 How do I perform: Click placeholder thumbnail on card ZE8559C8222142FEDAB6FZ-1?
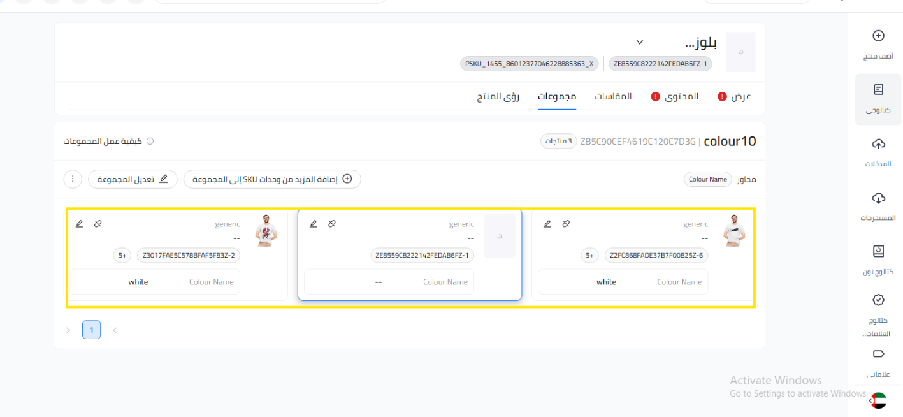tap(500, 236)
